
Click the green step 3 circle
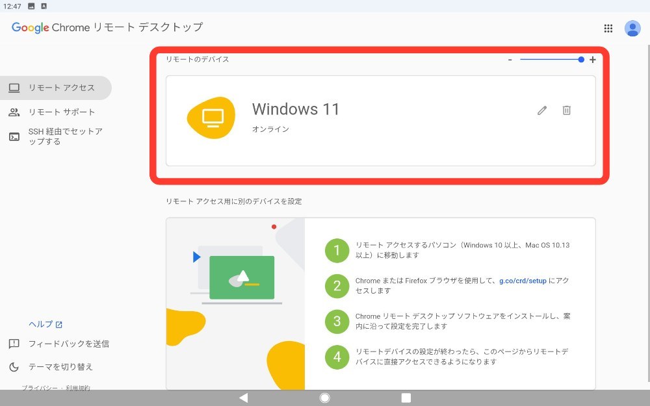click(337, 322)
